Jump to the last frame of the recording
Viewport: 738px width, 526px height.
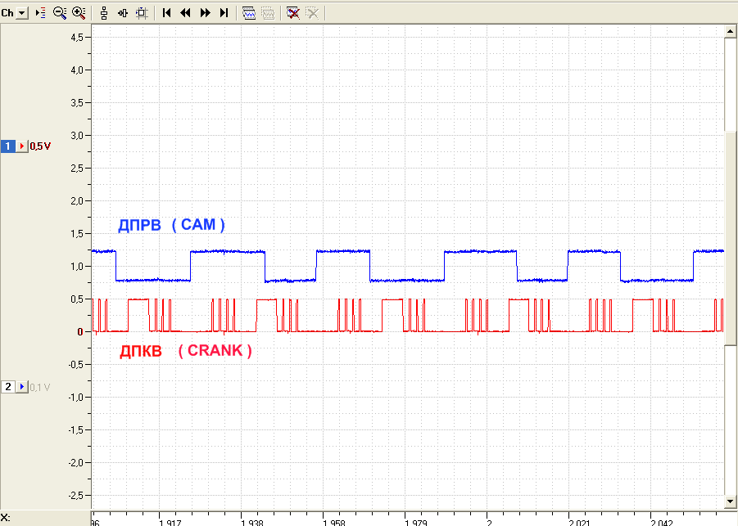pyautogui.click(x=224, y=13)
